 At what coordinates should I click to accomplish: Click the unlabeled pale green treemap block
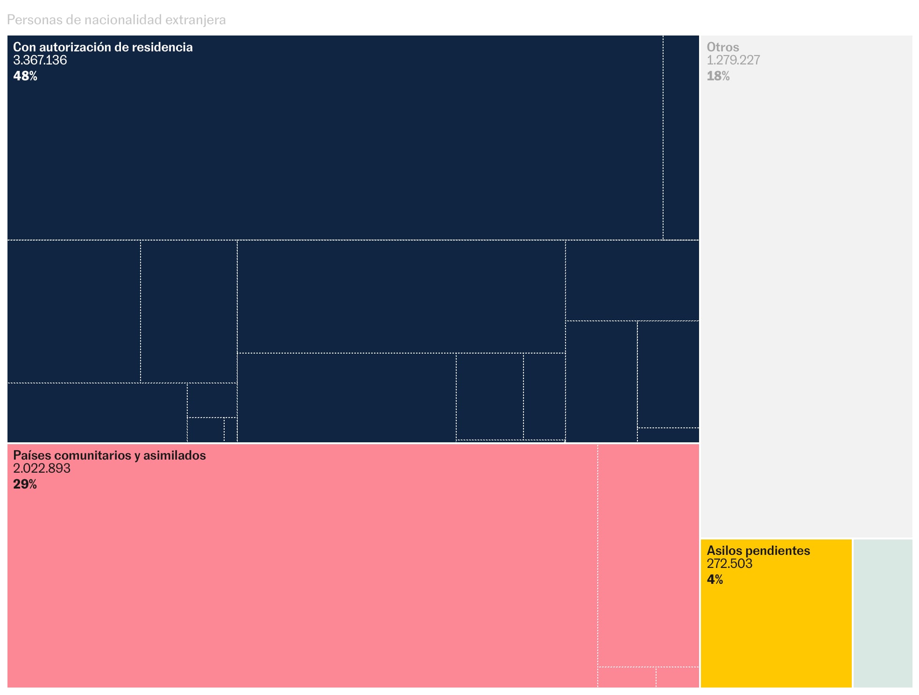pos(883,613)
